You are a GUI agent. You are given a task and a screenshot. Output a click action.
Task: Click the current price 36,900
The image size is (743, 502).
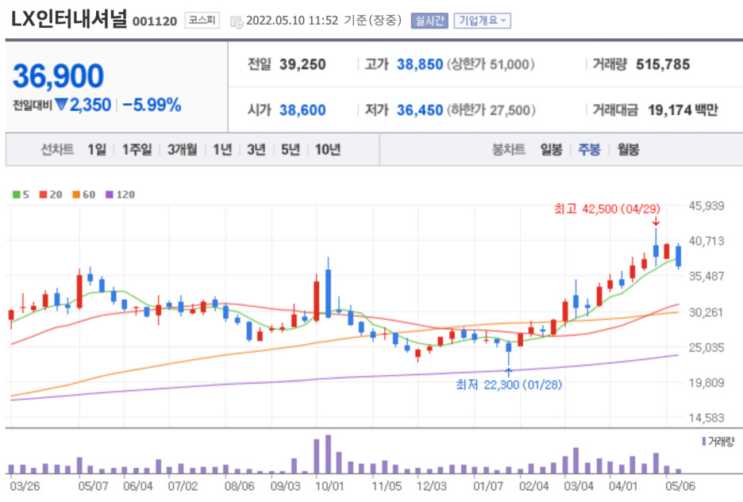[58, 76]
